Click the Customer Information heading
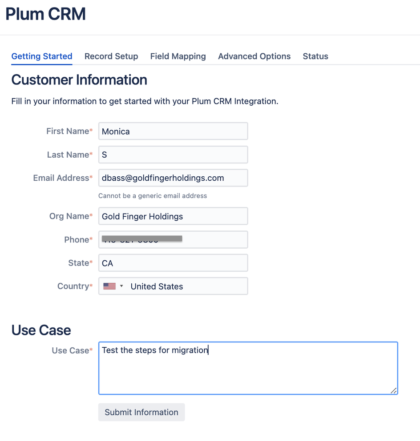Viewport: 420px width, 441px height. click(79, 80)
